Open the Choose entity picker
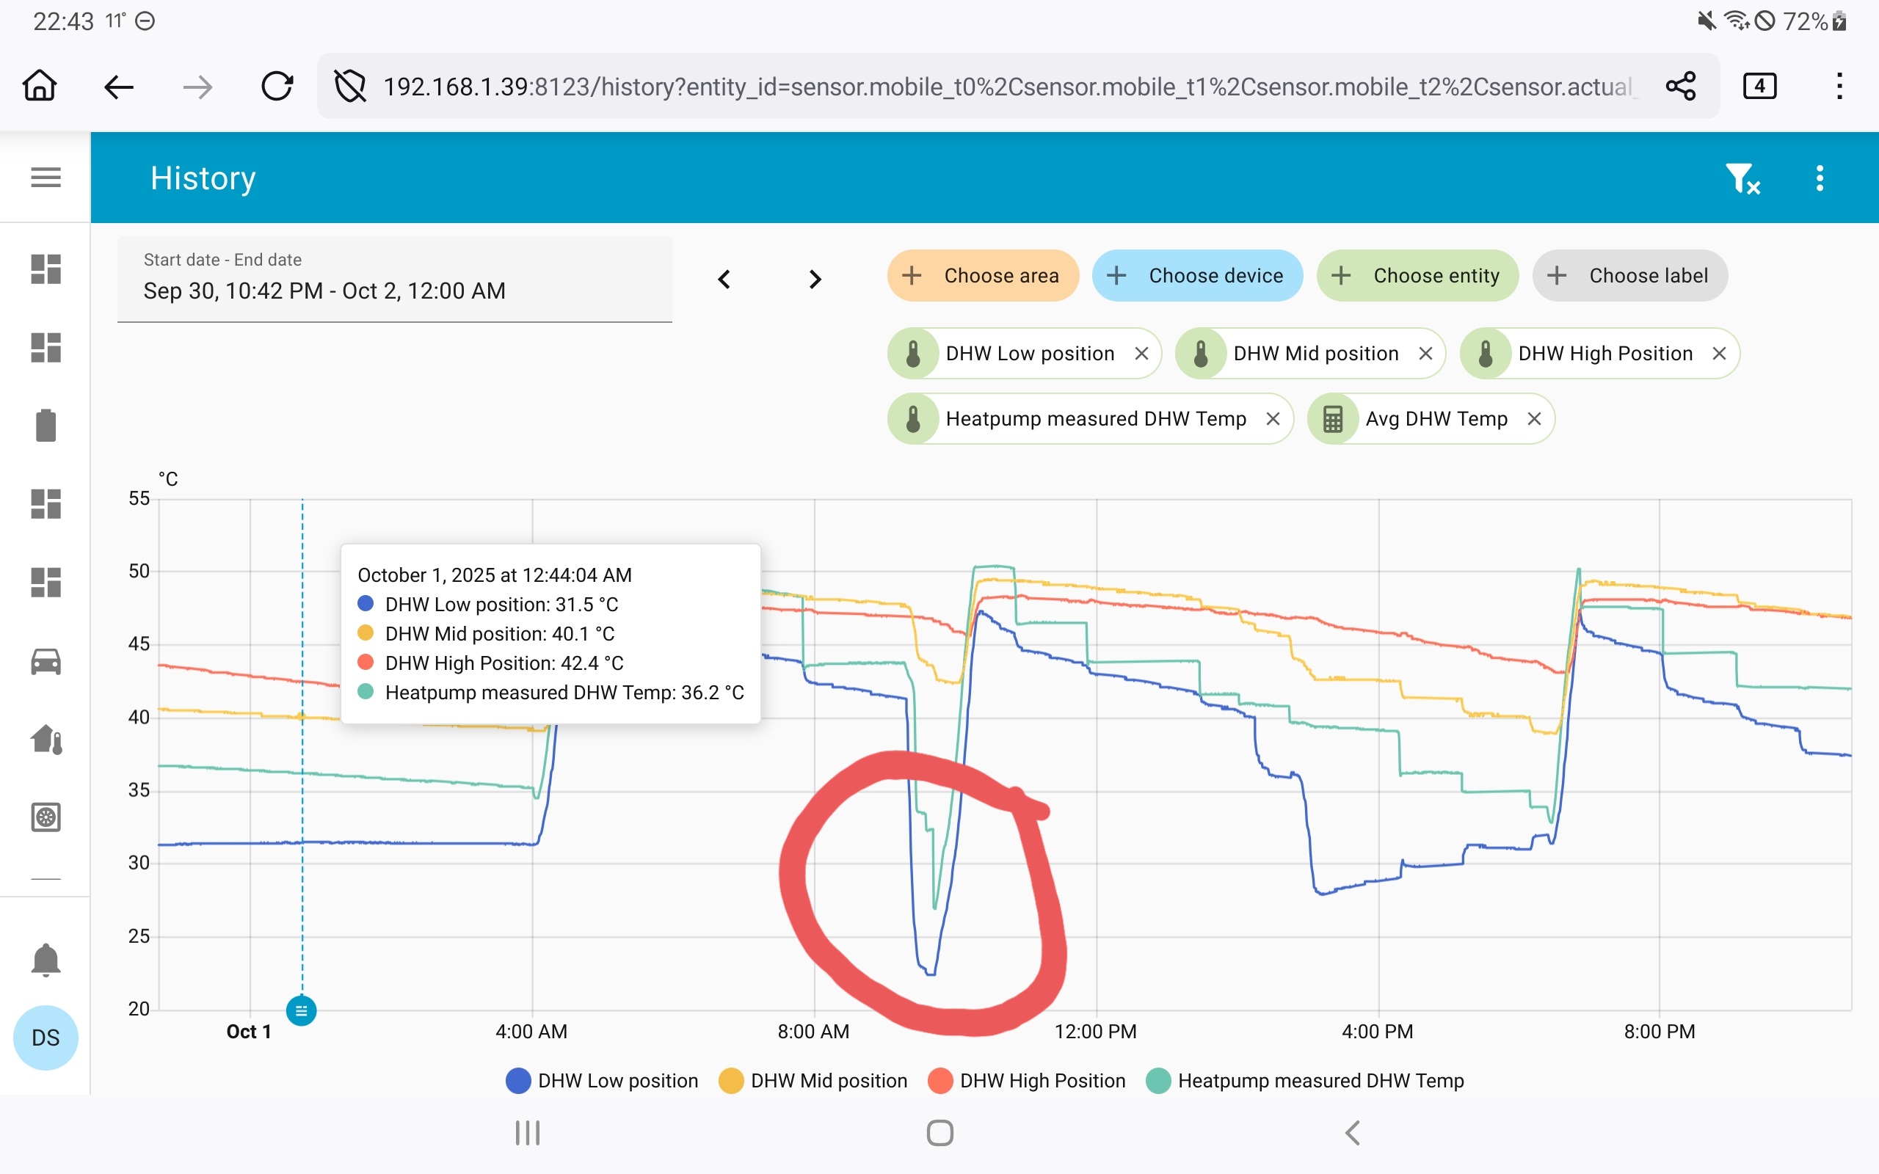 pos(1417,276)
